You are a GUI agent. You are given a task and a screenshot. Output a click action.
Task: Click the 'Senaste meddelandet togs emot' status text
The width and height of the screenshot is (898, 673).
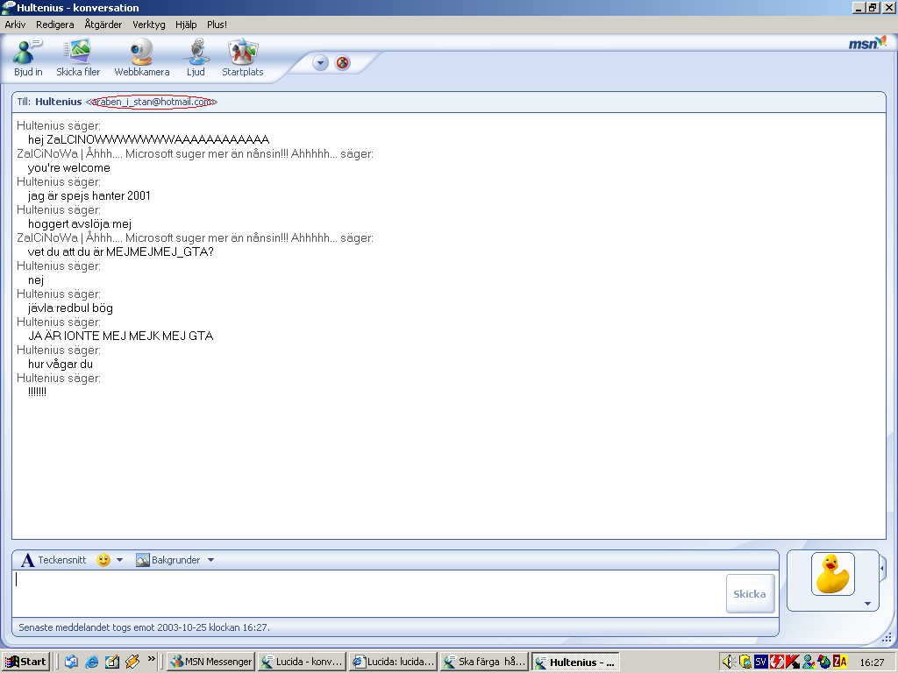pyautogui.click(x=144, y=627)
